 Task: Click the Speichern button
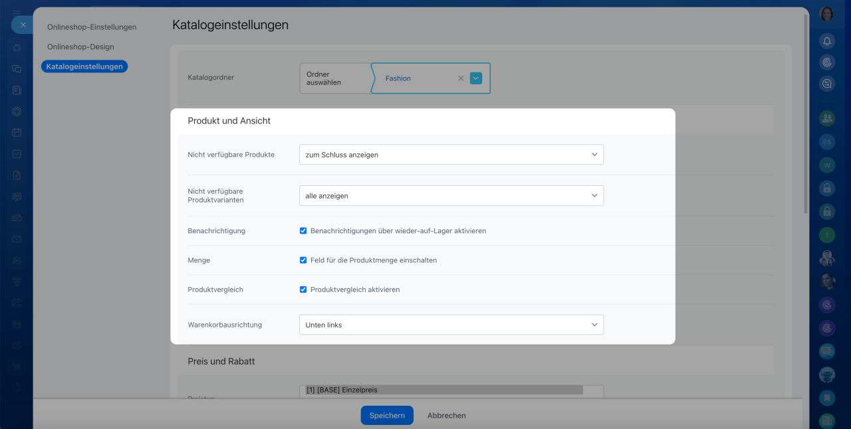(387, 416)
